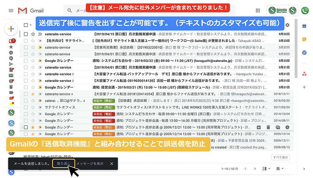This screenshot has height=178, width=313.
Task: Open the Chats speech bubble icon
Action: [x=11, y=58]
